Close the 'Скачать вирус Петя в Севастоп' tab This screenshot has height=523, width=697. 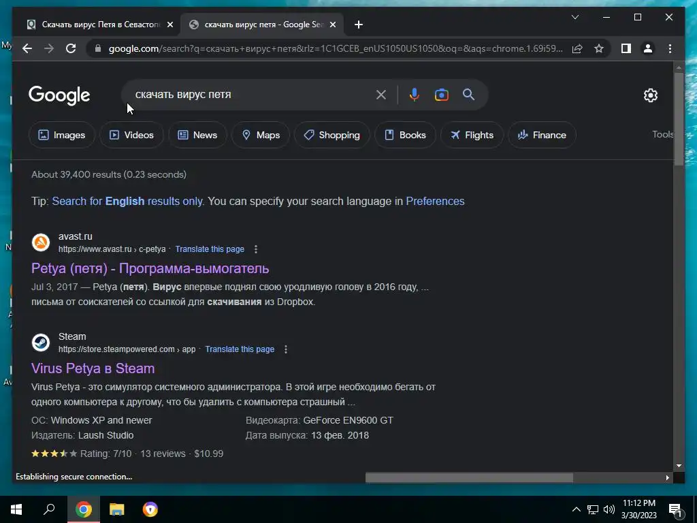169,25
